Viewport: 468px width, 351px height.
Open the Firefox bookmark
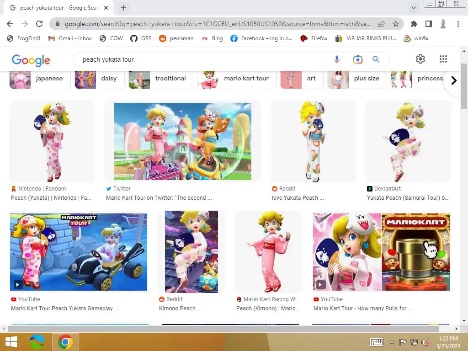pos(314,38)
